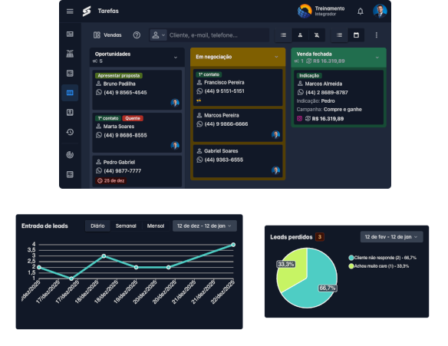Click the Indicação tag
The image size is (448, 346).
(x=309, y=76)
